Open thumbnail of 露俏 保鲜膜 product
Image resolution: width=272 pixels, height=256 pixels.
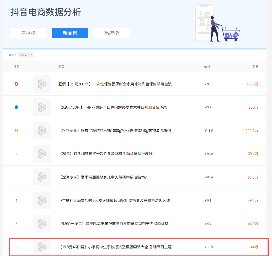tap(42, 84)
